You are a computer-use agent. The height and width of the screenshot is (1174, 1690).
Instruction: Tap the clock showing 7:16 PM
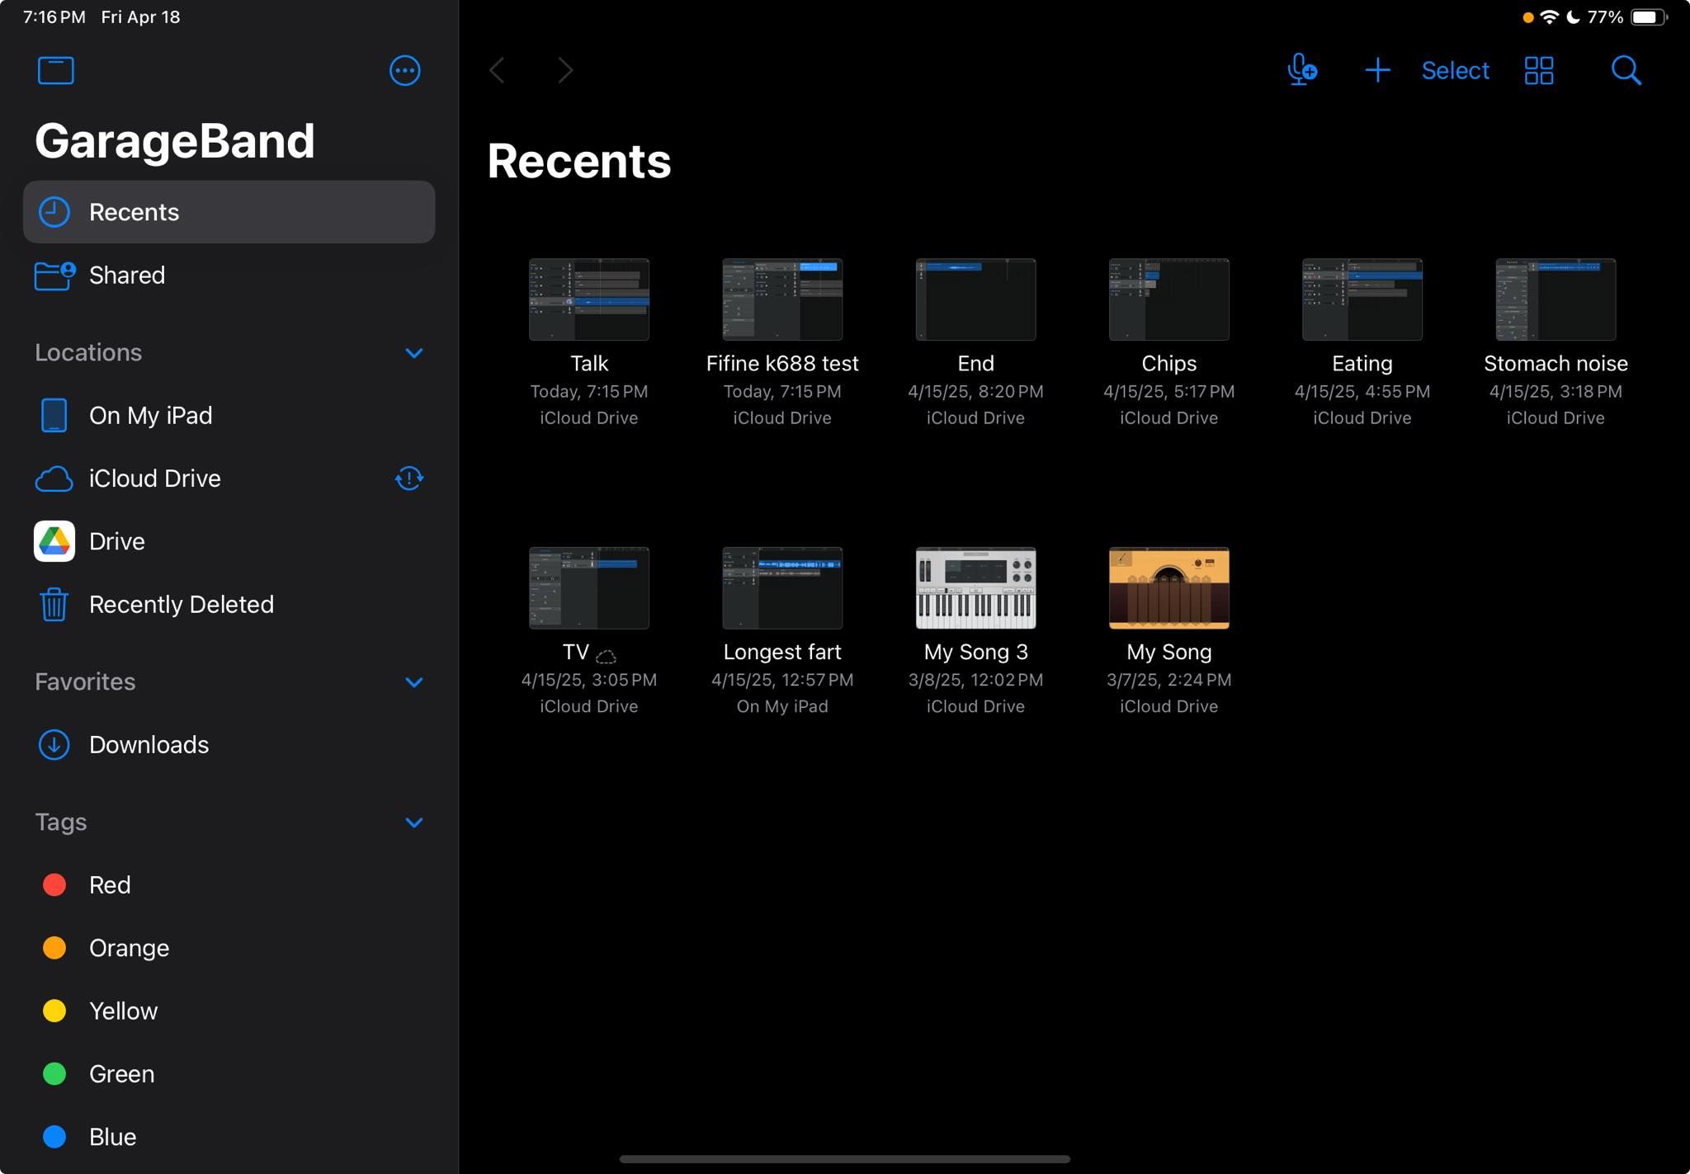(x=54, y=17)
